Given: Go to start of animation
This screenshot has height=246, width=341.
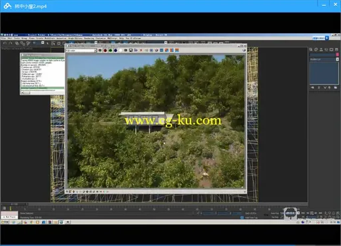Looking at the screenshot, I should coord(303,213).
